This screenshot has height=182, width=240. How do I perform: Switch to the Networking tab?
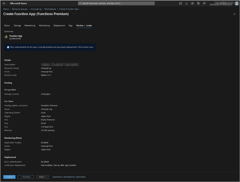(x=30, y=26)
